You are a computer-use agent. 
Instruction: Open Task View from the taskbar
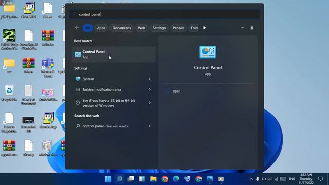tap(131, 179)
